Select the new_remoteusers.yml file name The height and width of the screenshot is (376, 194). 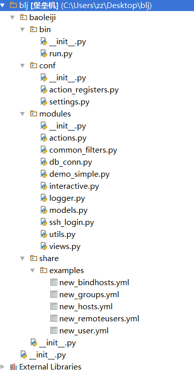[99, 319]
